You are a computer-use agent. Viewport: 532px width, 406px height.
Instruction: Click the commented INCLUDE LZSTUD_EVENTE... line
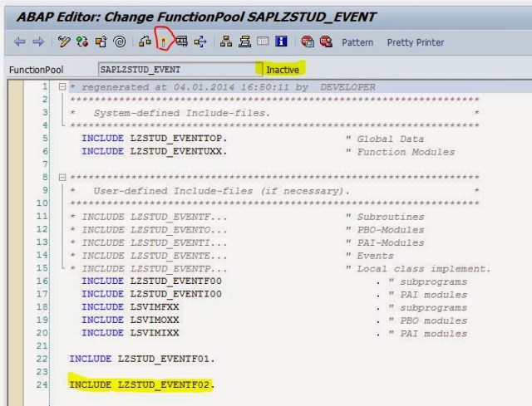click(148, 256)
